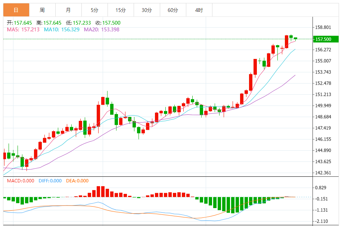This screenshot has width=342, height=226.
Task: Click the 151.213 price axis label
Action: coord(323,94)
